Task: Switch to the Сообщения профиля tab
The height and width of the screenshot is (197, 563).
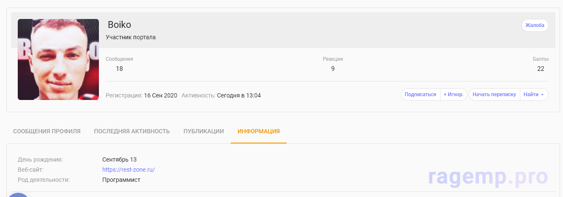Action: point(47,131)
